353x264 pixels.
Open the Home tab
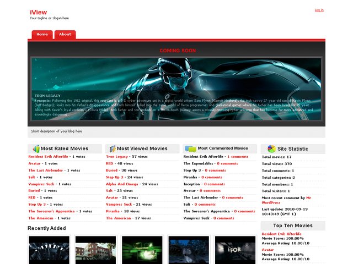coord(42,34)
